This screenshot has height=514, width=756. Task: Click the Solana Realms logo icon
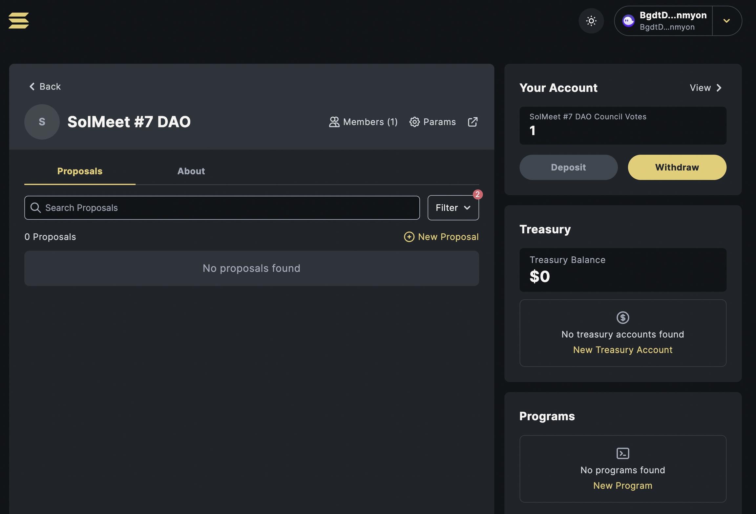click(19, 21)
